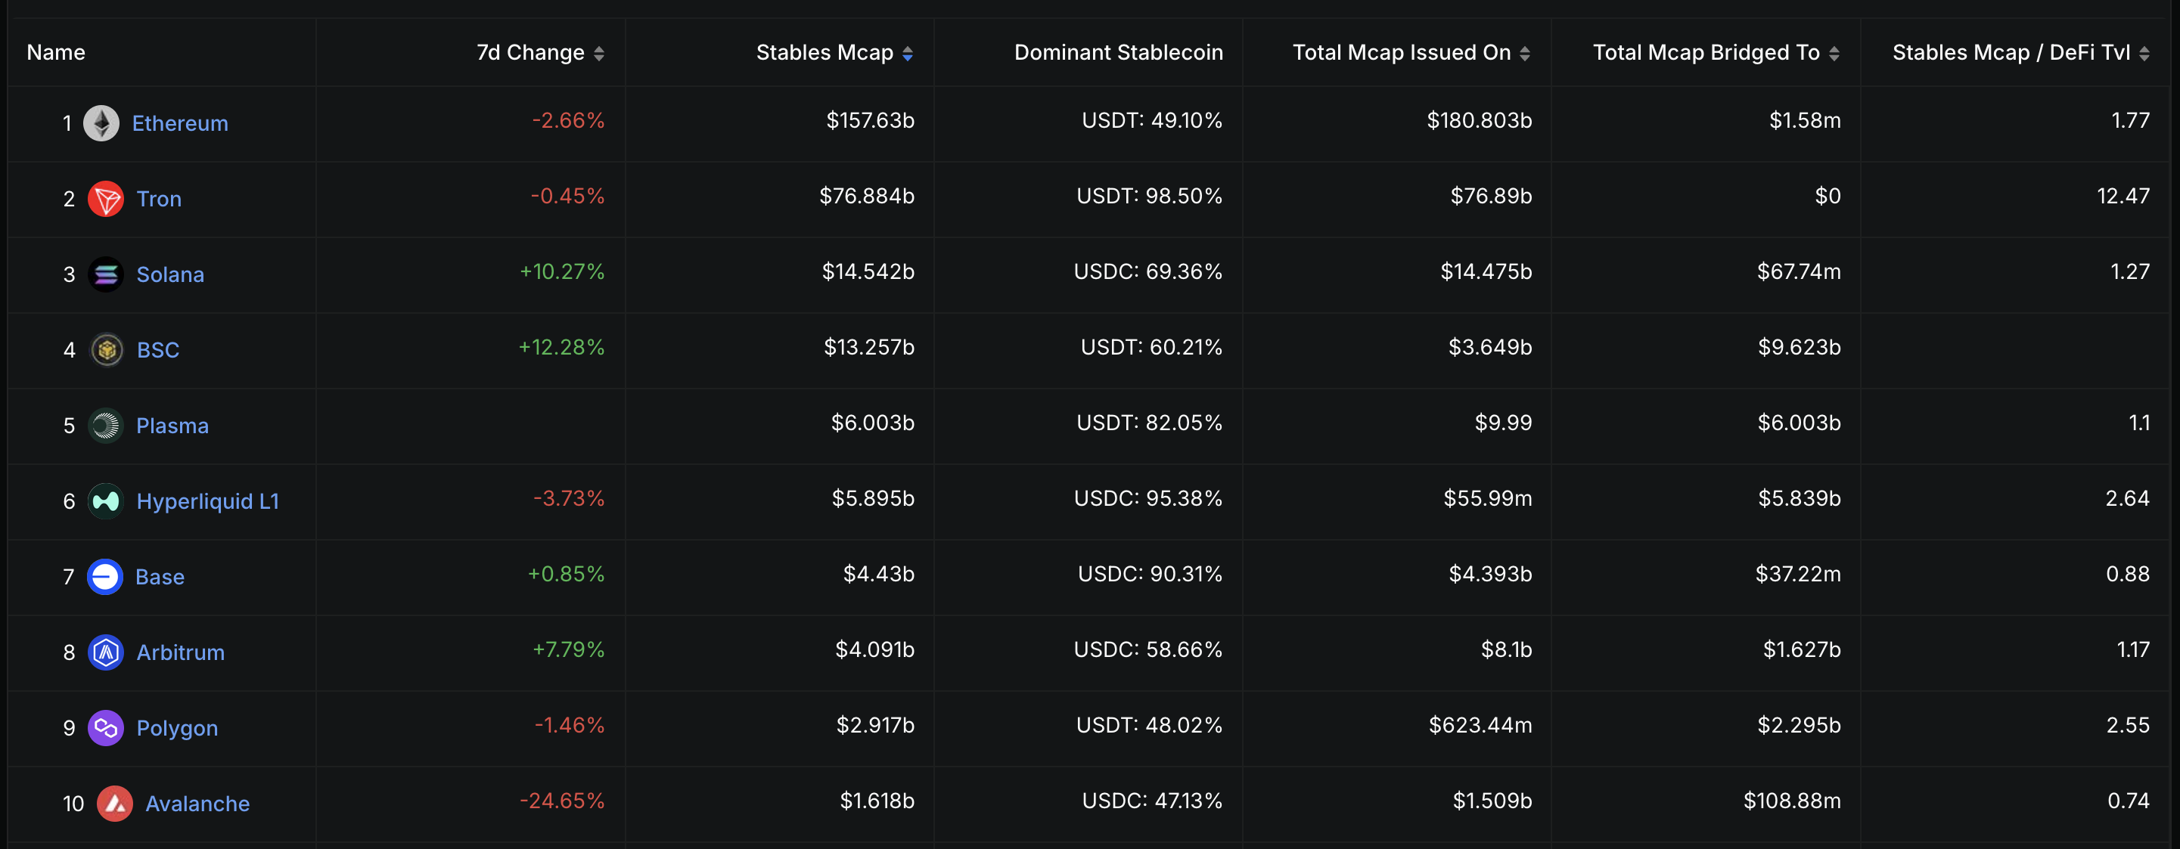Image resolution: width=2180 pixels, height=849 pixels.
Task: Click the Ethereum chain logo icon
Action: tap(101, 123)
